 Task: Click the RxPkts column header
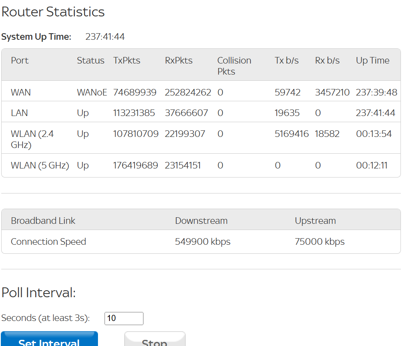(179, 61)
